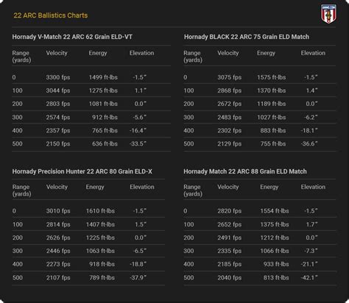Select the -5.6" elevation value
Screen dimensions: 349x303
point(140,118)
